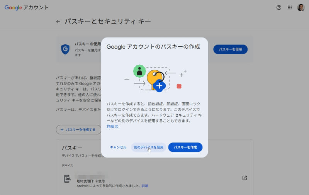The image size is (309, 195).
Task: Click the Google アカウント logo
Action: pos(26,7)
